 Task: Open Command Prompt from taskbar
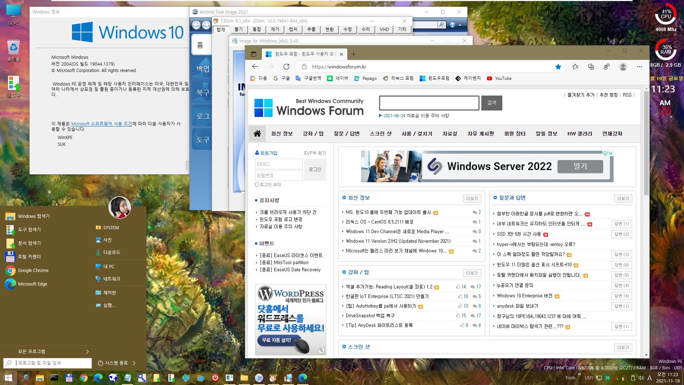coord(54,378)
